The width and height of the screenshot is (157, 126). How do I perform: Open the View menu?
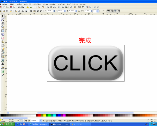click(20, 4)
